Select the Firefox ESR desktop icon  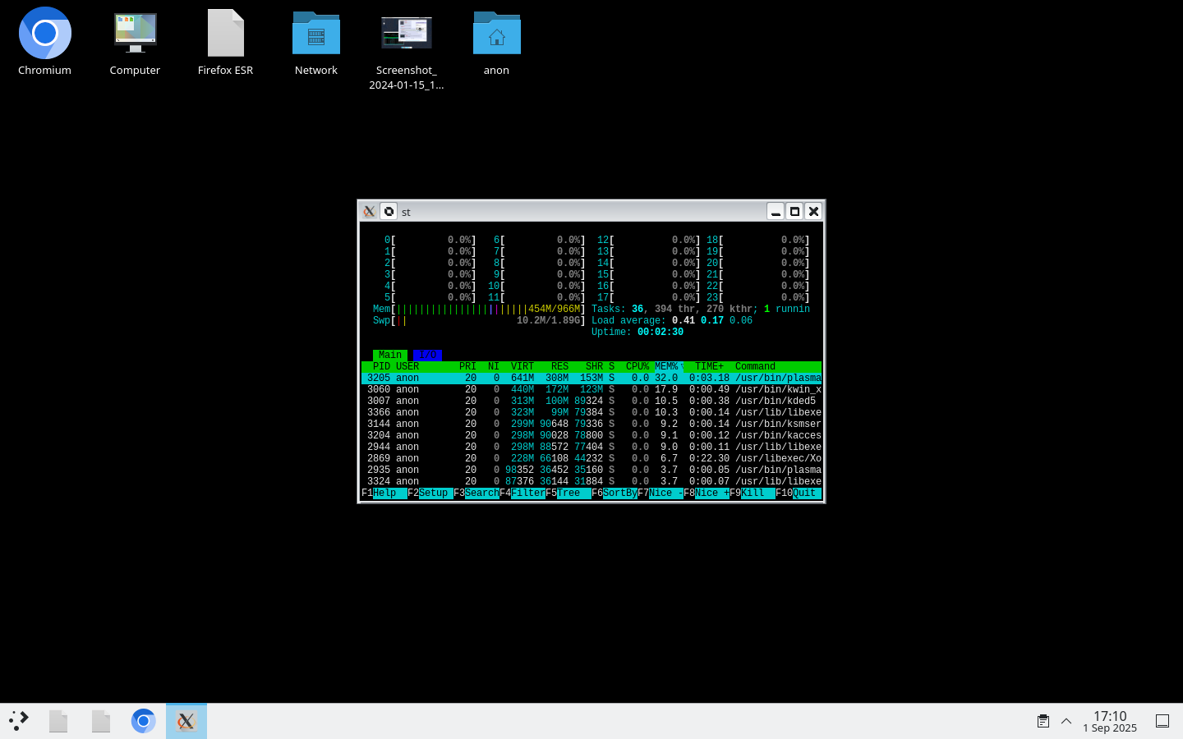pyautogui.click(x=225, y=43)
